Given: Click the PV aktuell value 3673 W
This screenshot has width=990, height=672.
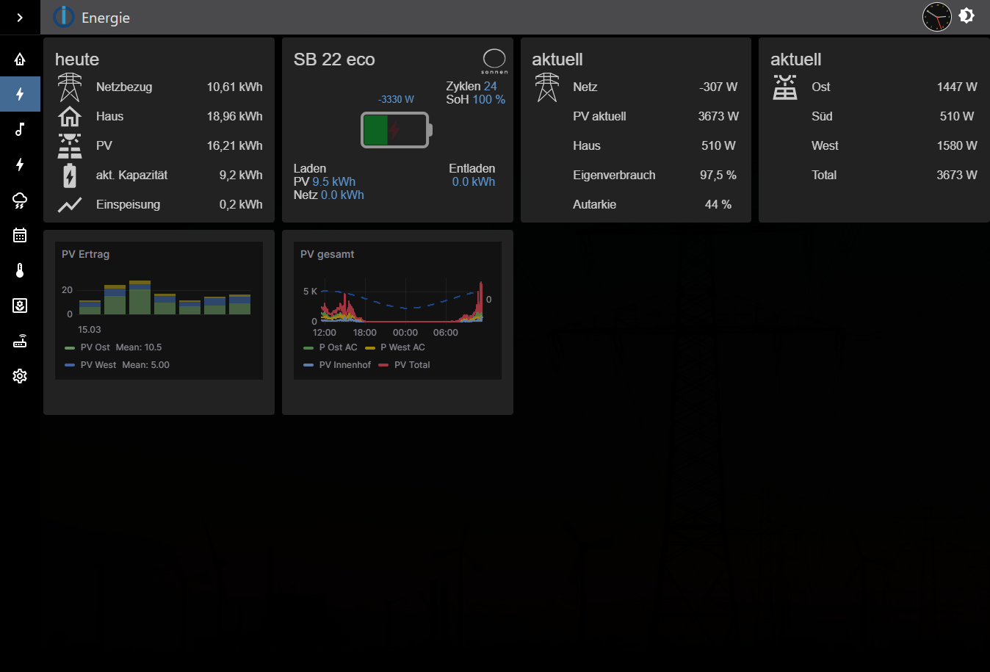Looking at the screenshot, I should [x=718, y=116].
